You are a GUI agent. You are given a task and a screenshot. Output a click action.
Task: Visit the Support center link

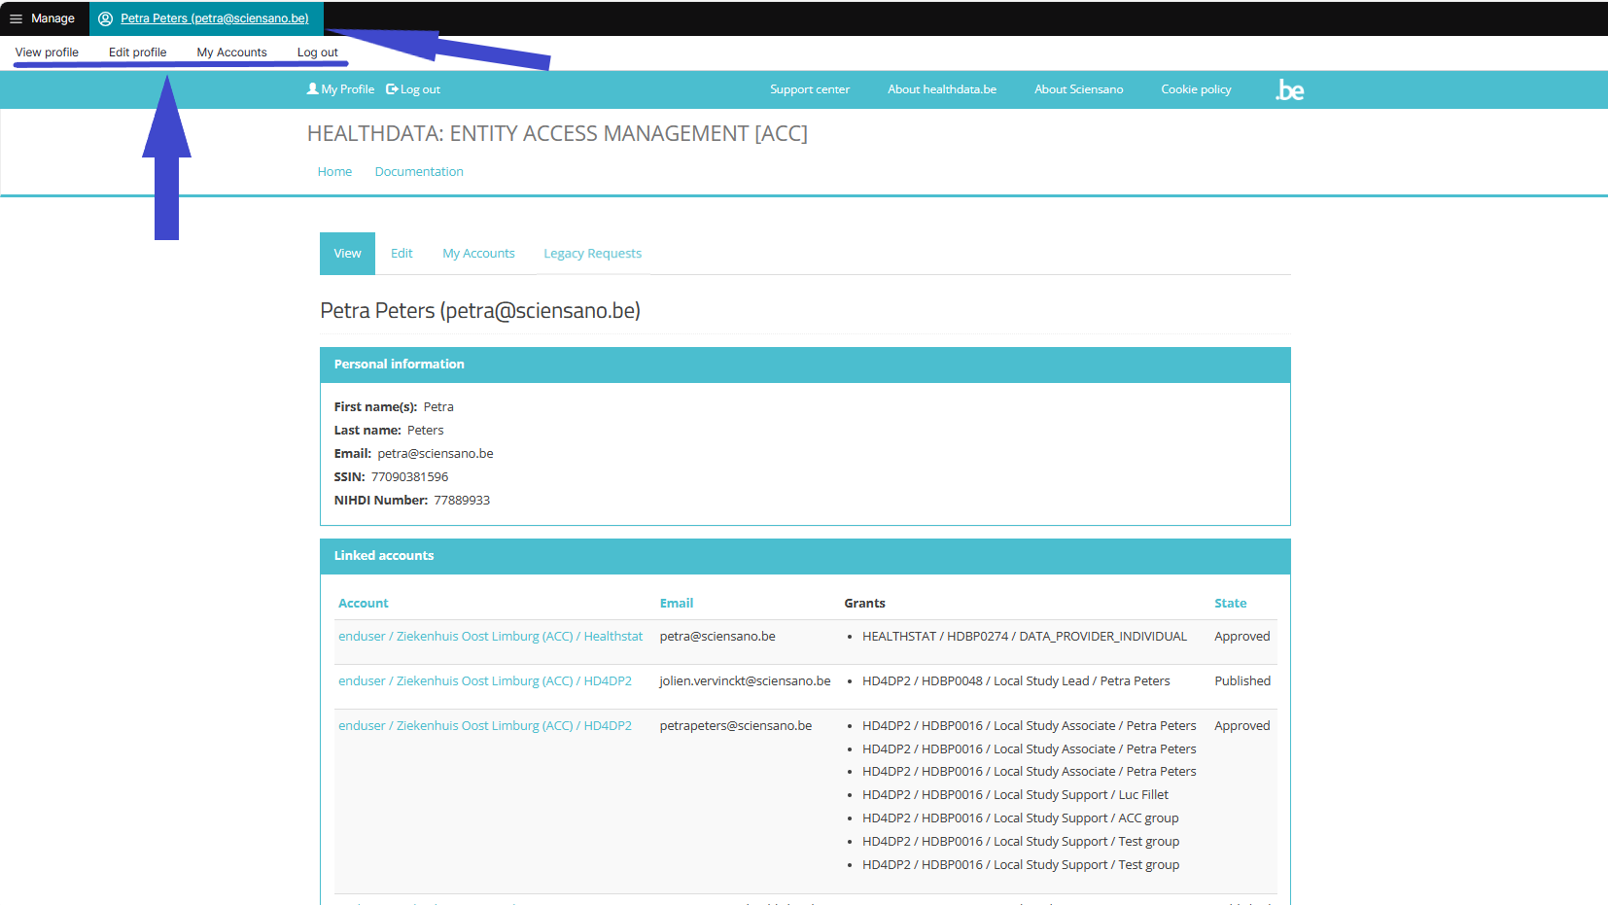(x=809, y=89)
